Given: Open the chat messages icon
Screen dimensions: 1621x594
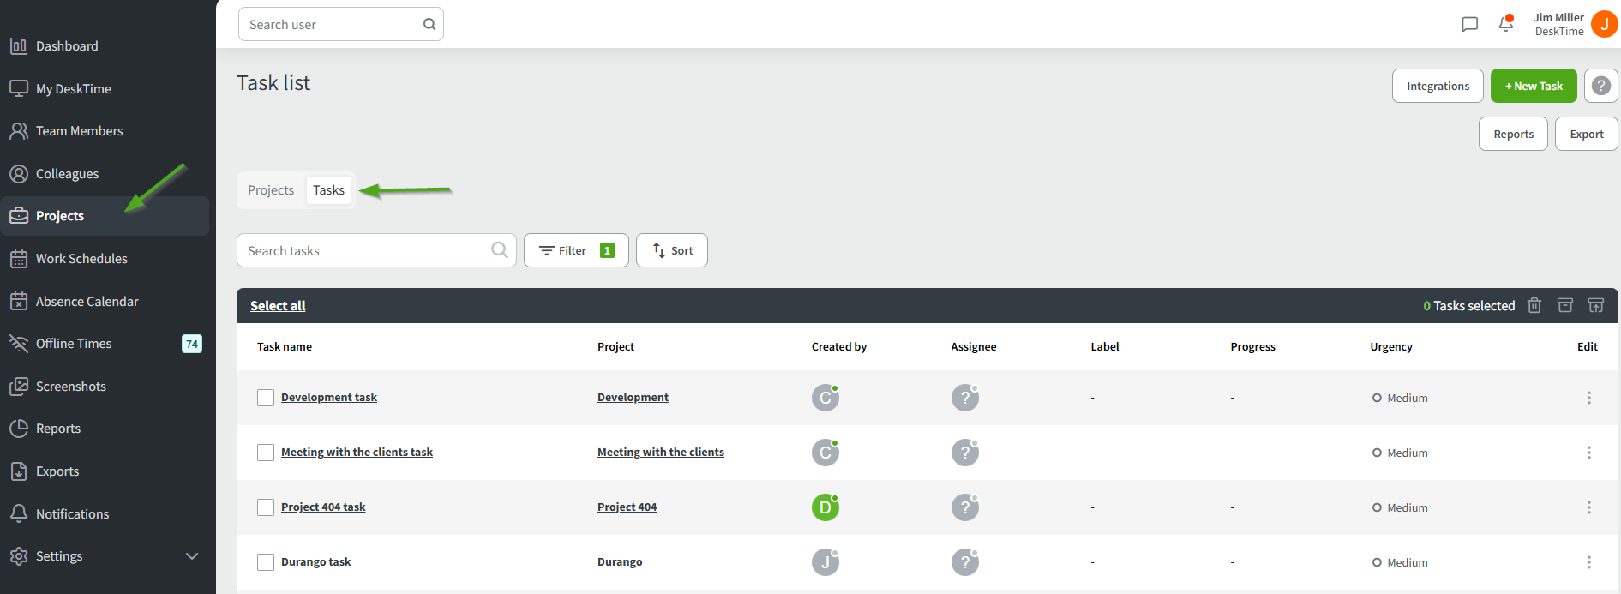Looking at the screenshot, I should coord(1469,24).
